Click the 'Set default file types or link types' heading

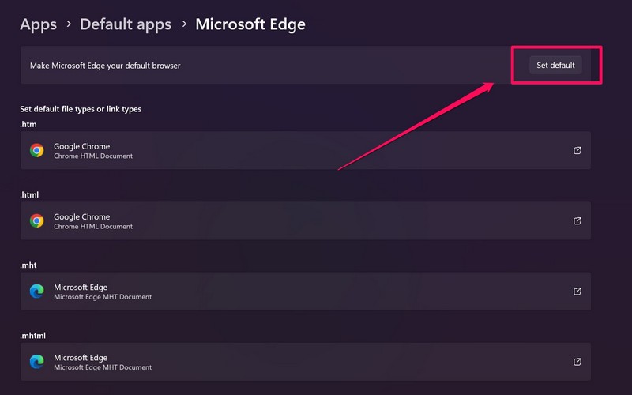coord(81,109)
